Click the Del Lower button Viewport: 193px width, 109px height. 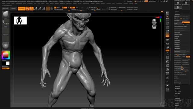tap(178, 20)
